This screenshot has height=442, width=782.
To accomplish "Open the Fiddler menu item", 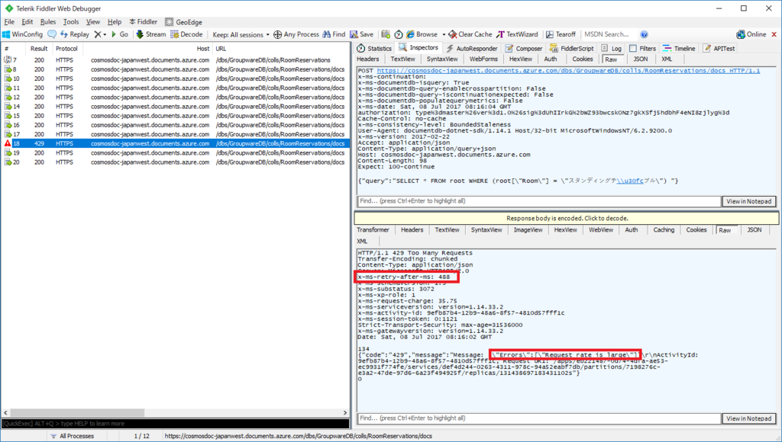I will [x=143, y=22].
